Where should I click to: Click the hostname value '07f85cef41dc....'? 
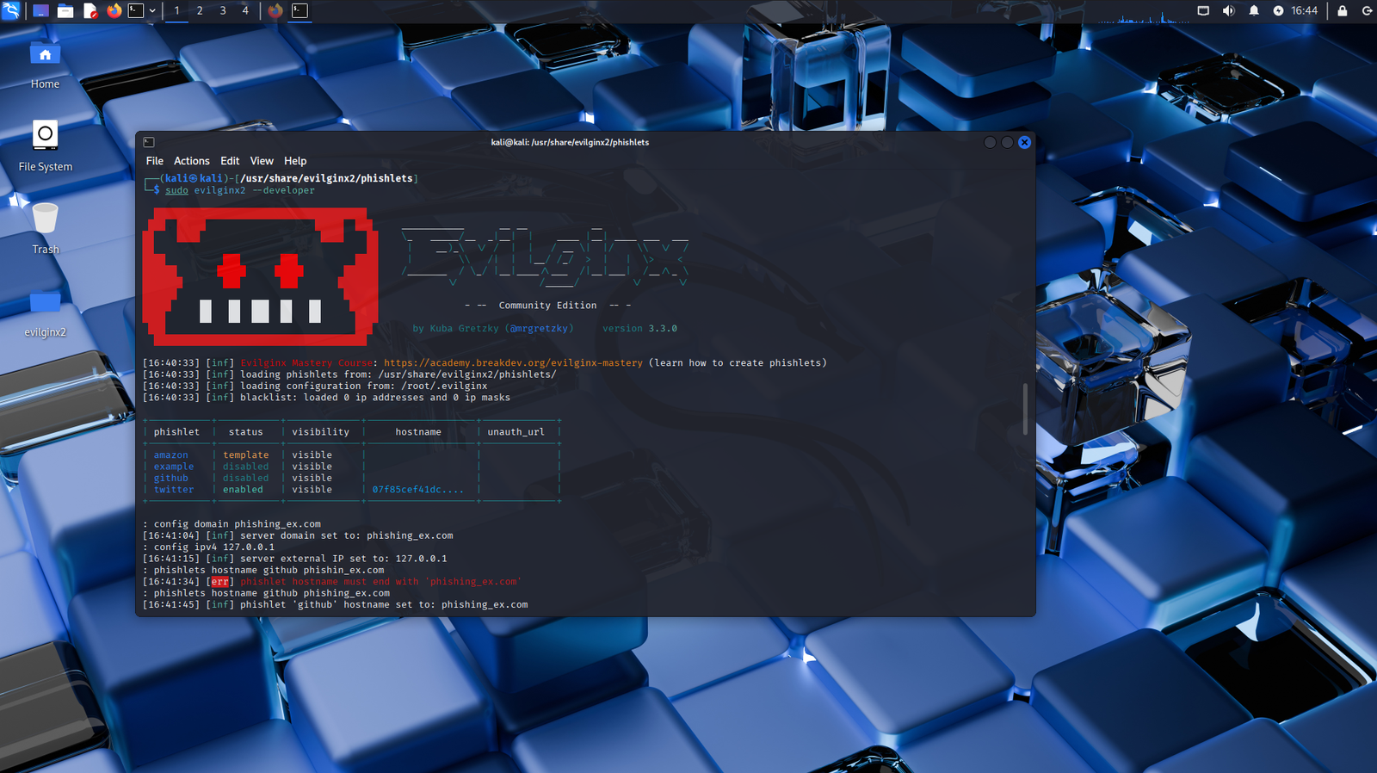tap(417, 490)
